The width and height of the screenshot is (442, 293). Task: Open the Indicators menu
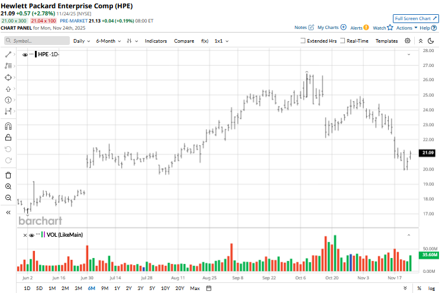pos(156,41)
